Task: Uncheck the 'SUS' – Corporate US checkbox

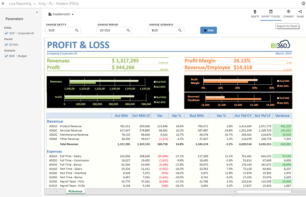Action: point(6,33)
